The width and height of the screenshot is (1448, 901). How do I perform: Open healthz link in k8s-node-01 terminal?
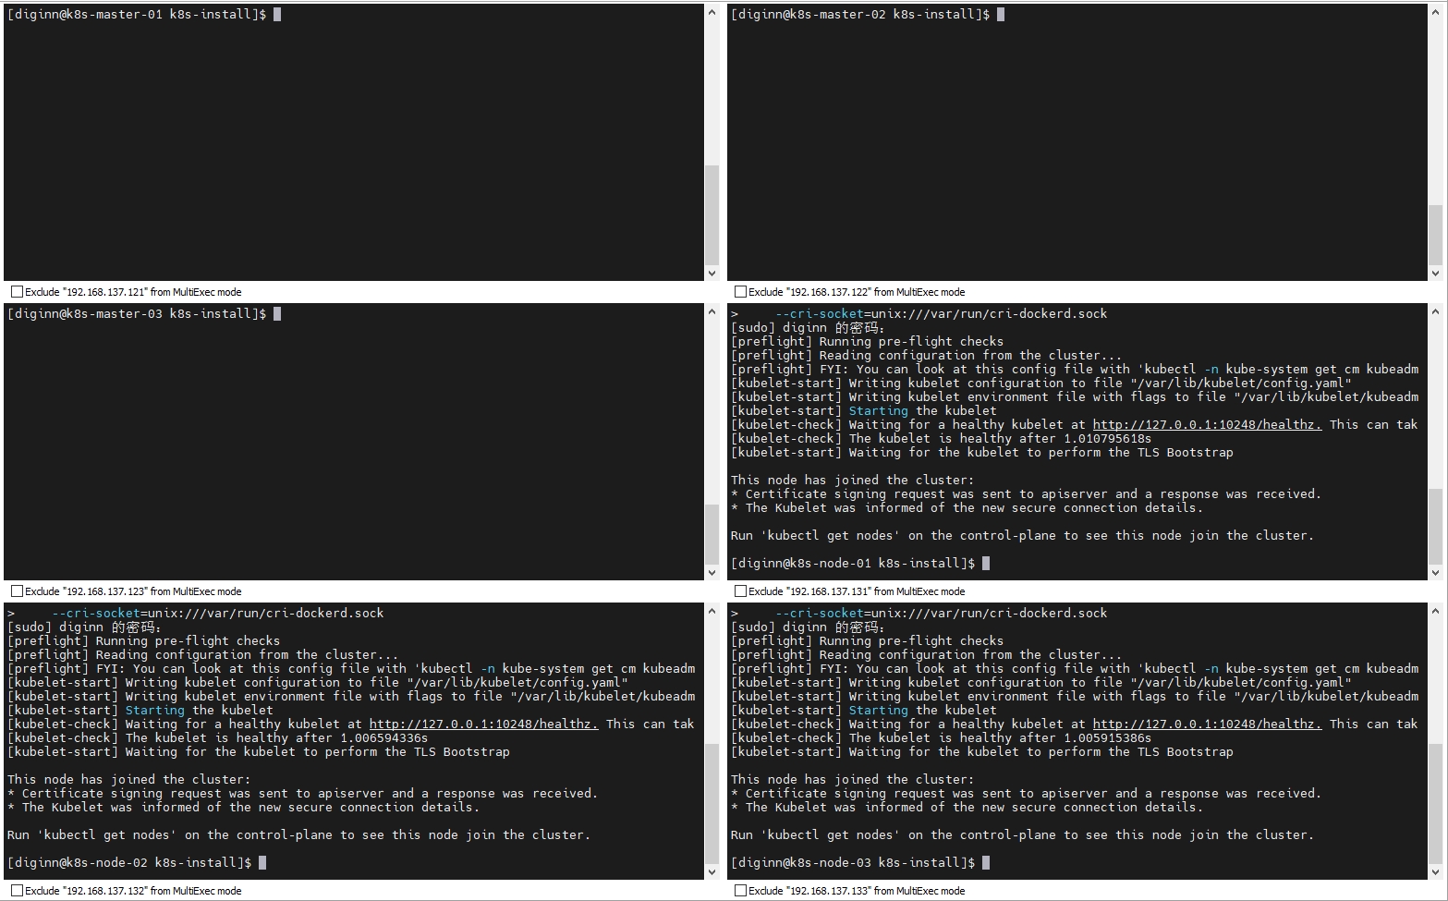pos(1206,425)
